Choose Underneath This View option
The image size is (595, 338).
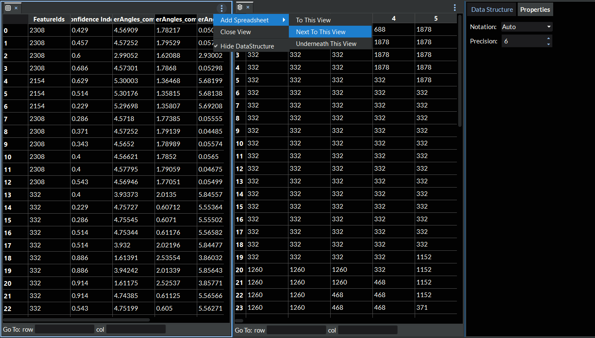[326, 44]
